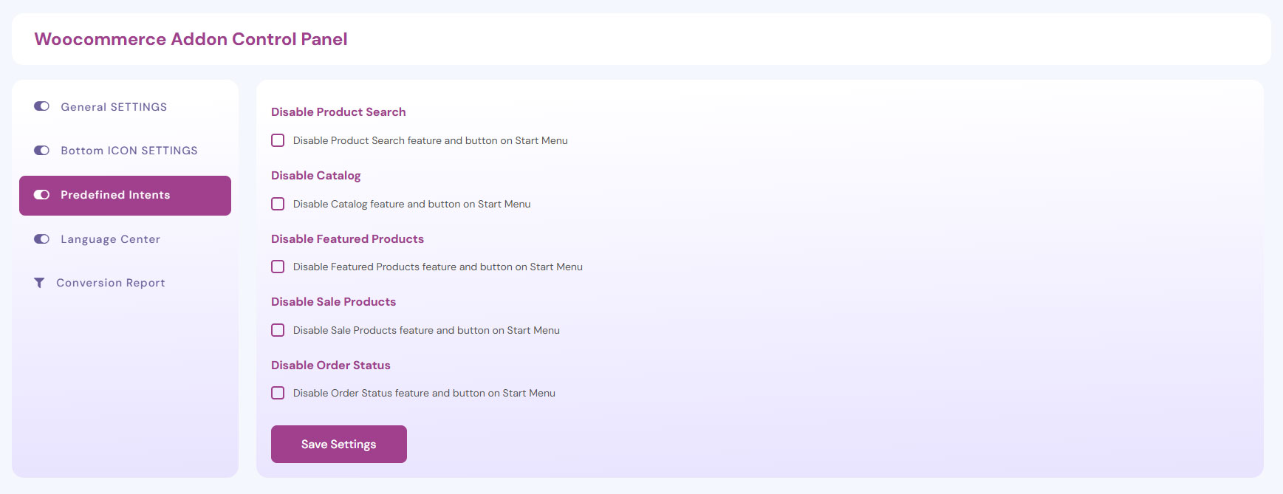The height and width of the screenshot is (494, 1283).
Task: Click the white toggle icon in Predefined Intents
Action: pyautogui.click(x=41, y=195)
